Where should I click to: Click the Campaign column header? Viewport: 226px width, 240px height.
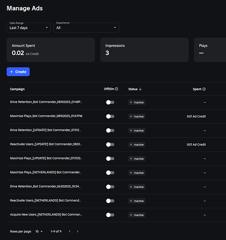pyautogui.click(x=17, y=89)
